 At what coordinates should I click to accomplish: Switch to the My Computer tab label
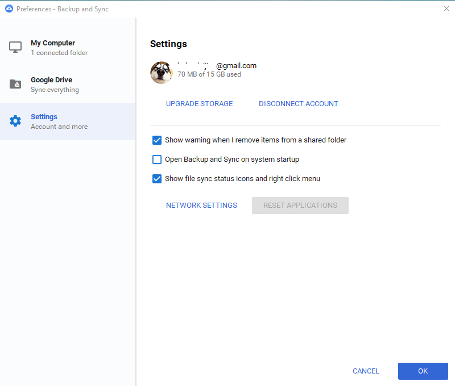(x=53, y=43)
